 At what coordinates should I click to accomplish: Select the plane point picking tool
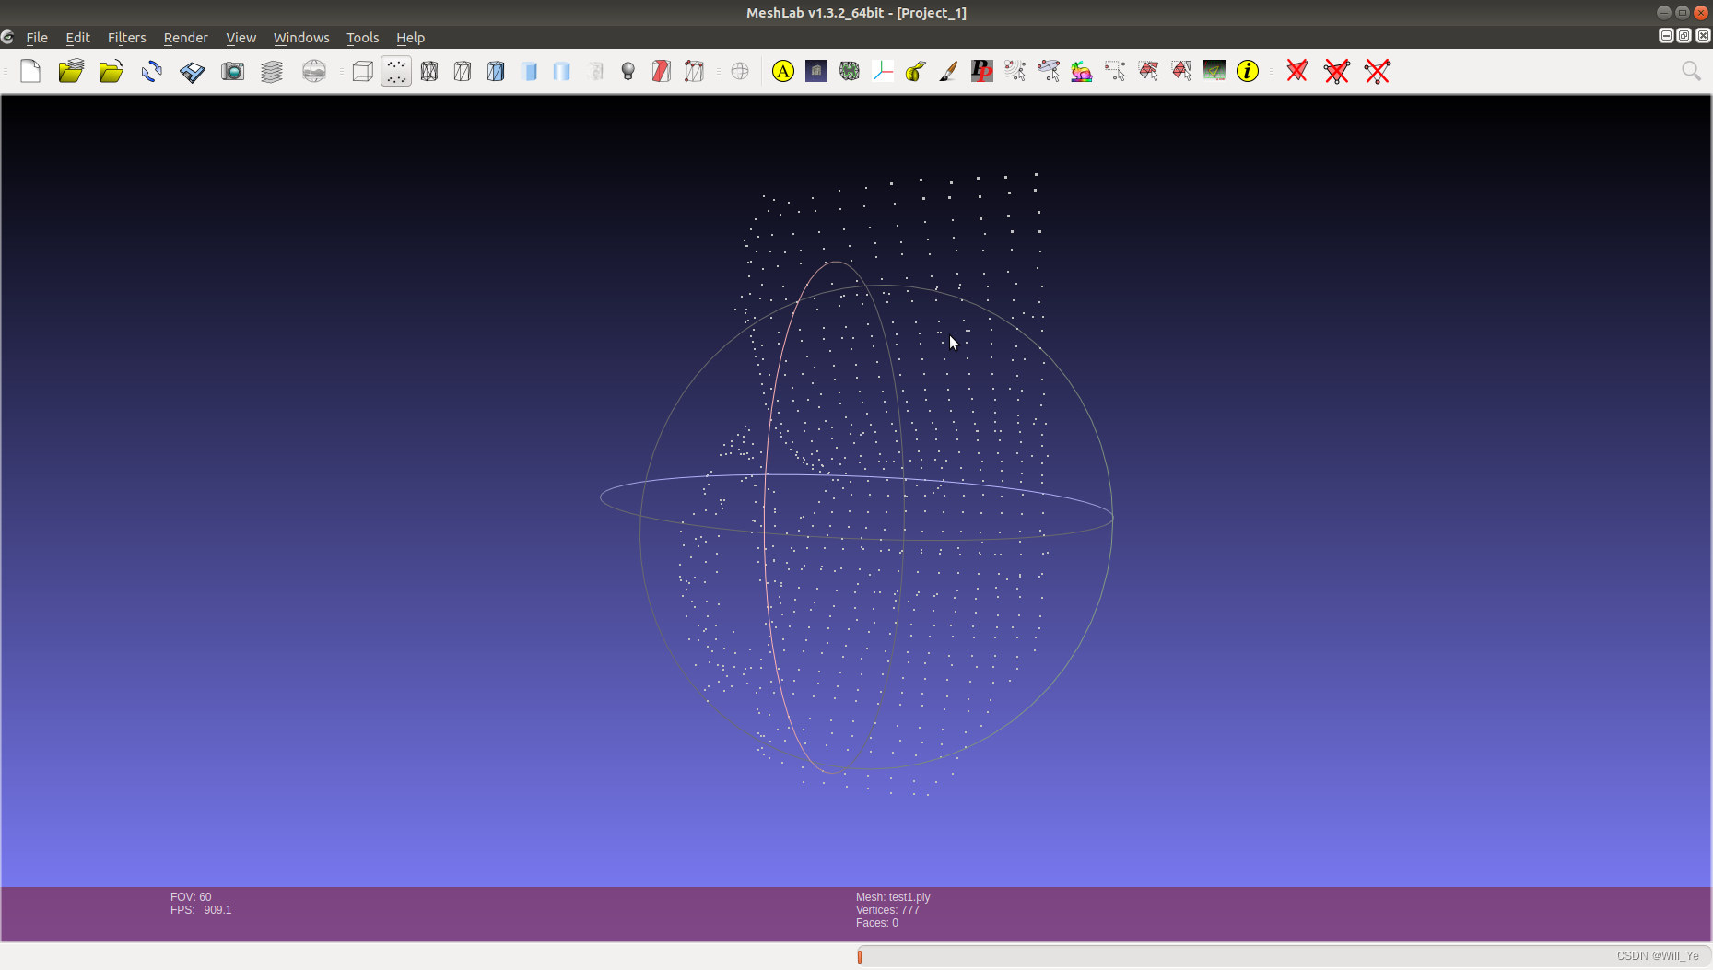1049,71
